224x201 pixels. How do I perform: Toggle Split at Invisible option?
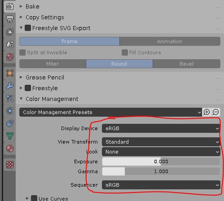[22, 52]
